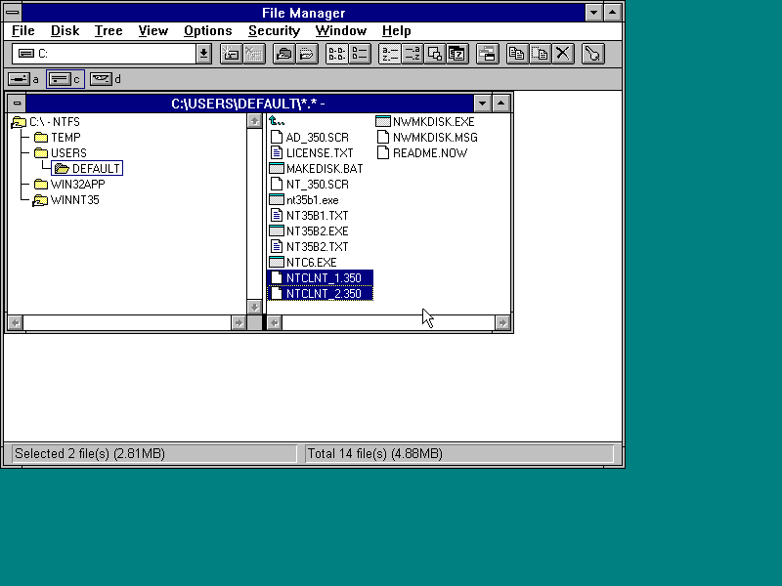
Task: Open the File Manager control menu box
Action: coord(13,12)
